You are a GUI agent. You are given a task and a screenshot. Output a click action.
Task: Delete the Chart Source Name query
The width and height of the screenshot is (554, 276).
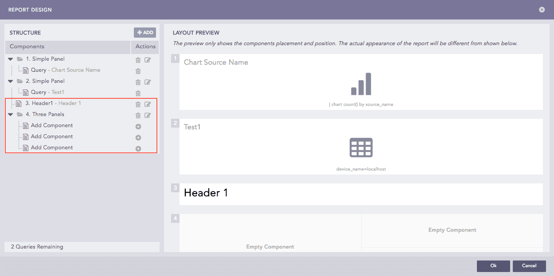tap(138, 71)
